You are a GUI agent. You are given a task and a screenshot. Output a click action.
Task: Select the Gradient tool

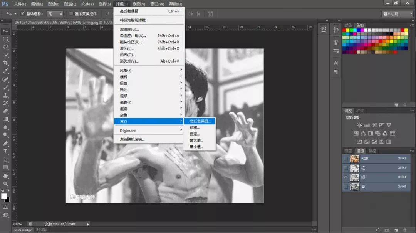(x=5, y=119)
